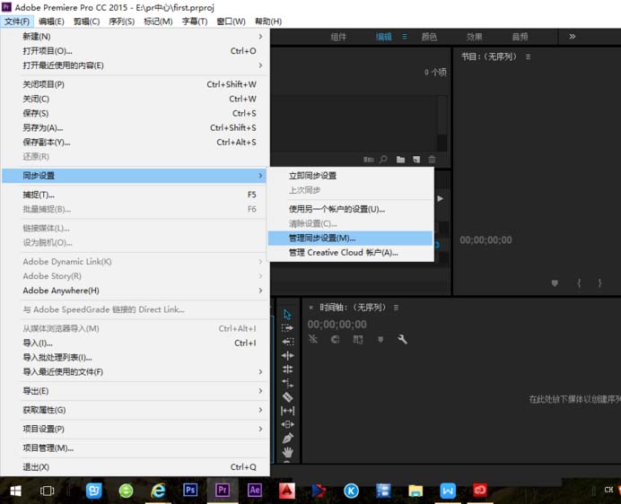Open the program monitor panel menu
The image size is (621, 504).
(x=528, y=57)
